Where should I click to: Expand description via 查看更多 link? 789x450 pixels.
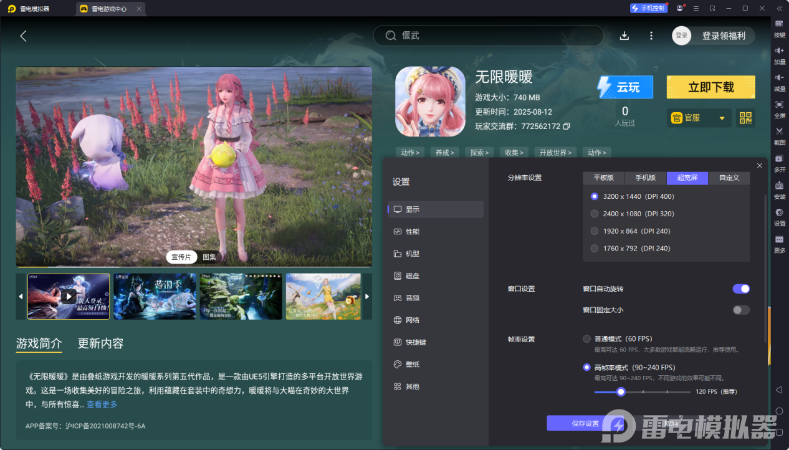tap(102, 405)
